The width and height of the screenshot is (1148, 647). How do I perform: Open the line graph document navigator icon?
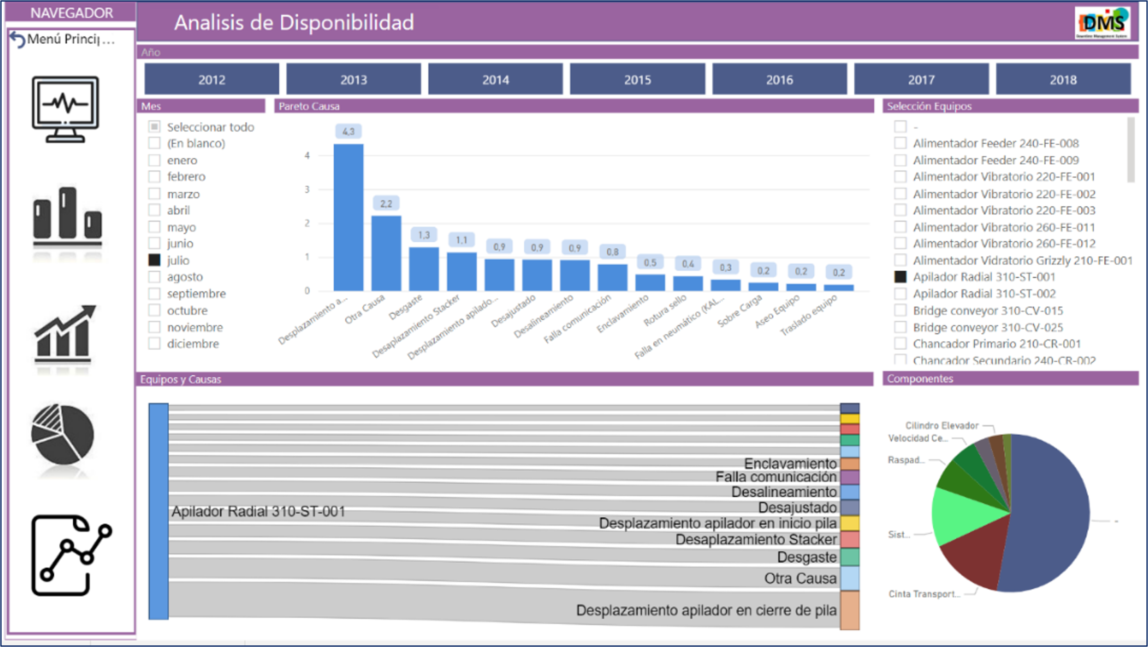(x=71, y=555)
